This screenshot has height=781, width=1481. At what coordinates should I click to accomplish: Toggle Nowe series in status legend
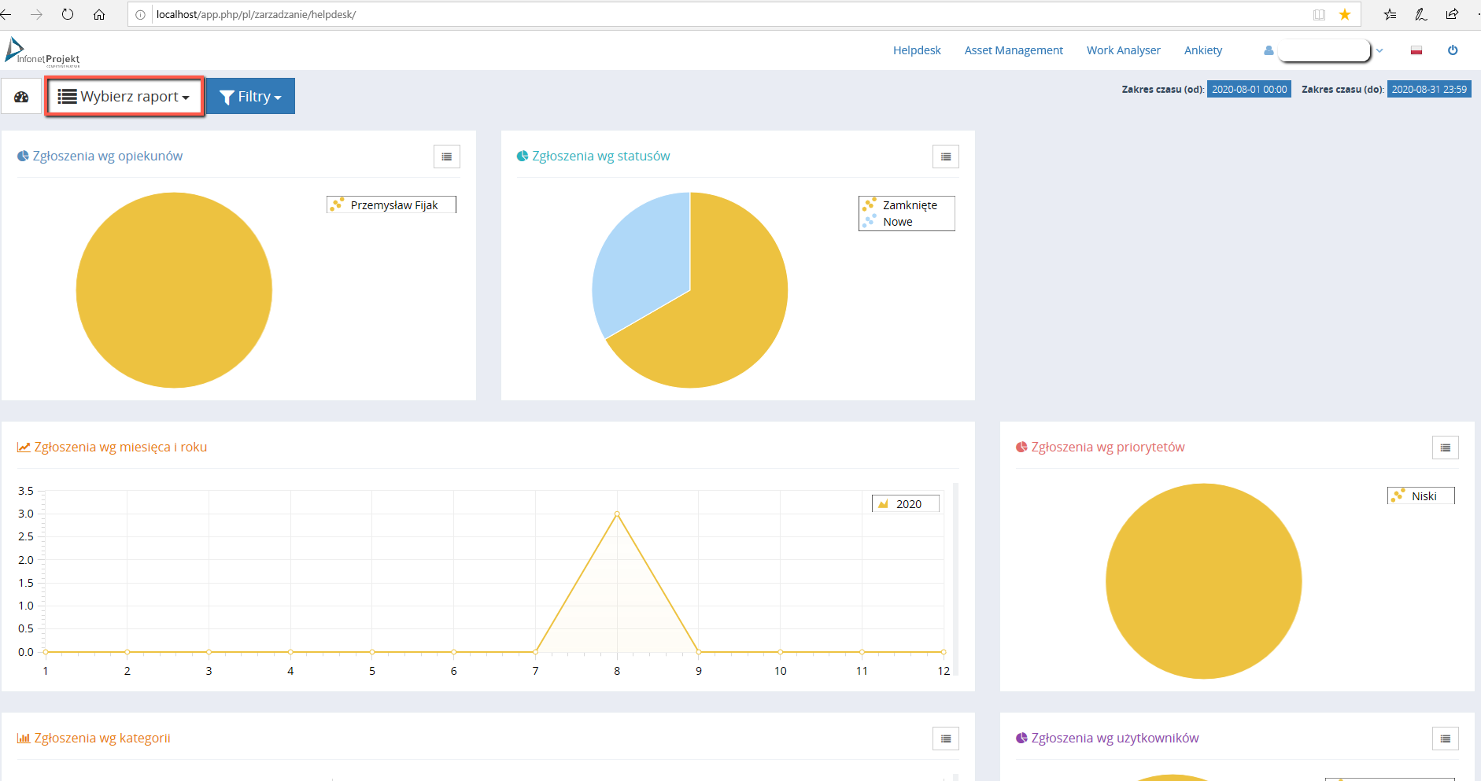(x=897, y=222)
